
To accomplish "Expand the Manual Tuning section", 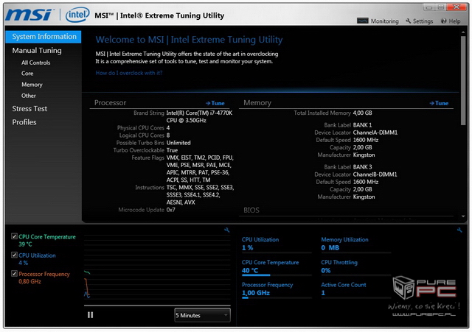I will [37, 51].
